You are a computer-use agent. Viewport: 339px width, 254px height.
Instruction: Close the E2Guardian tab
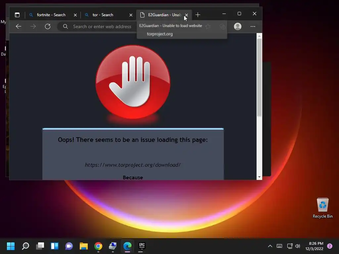coord(186,15)
